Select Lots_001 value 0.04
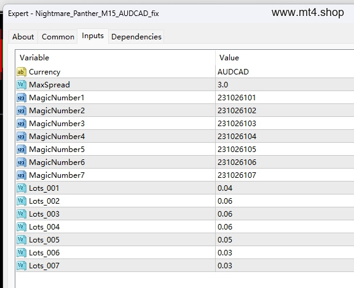354x288 pixels. click(225, 188)
